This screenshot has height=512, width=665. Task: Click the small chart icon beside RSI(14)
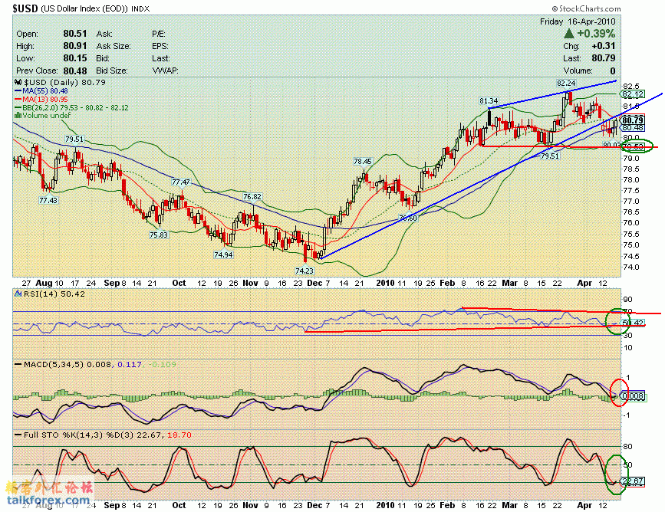pos(18,294)
